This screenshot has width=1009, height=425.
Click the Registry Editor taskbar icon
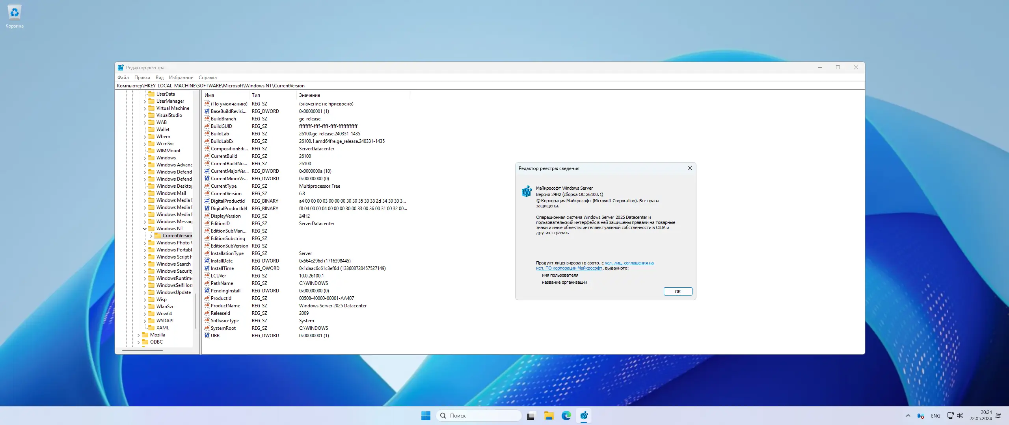pyautogui.click(x=584, y=416)
